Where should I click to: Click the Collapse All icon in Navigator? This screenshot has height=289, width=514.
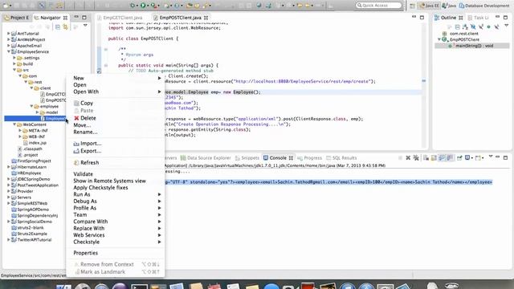(58, 26)
